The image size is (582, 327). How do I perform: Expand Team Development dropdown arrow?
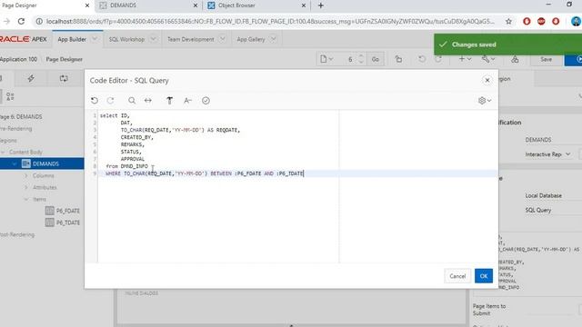tap(222, 38)
